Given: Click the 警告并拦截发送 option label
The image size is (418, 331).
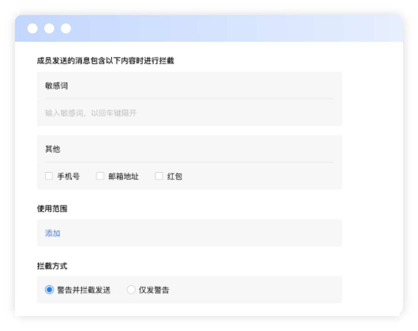Looking at the screenshot, I should 84,290.
